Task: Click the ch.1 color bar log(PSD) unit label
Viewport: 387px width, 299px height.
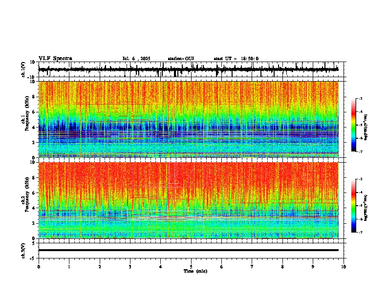Action: [x=366, y=127]
